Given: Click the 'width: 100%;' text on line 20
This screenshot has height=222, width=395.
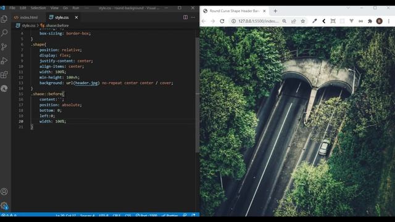Looking at the screenshot, I should coord(52,121).
